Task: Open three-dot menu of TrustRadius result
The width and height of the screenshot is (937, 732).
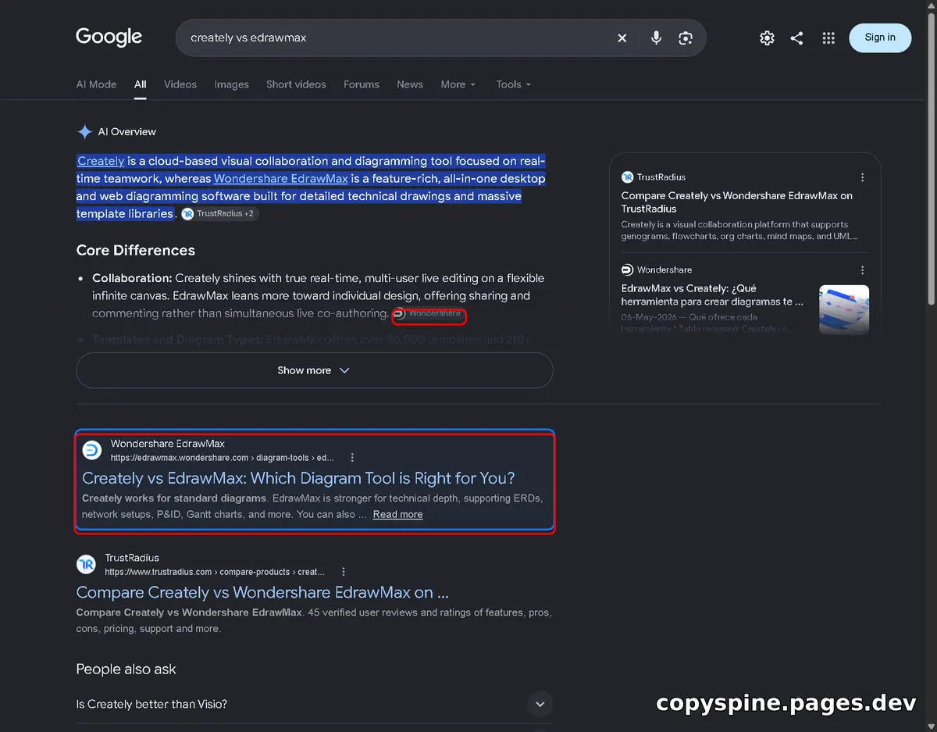Action: pyautogui.click(x=344, y=572)
